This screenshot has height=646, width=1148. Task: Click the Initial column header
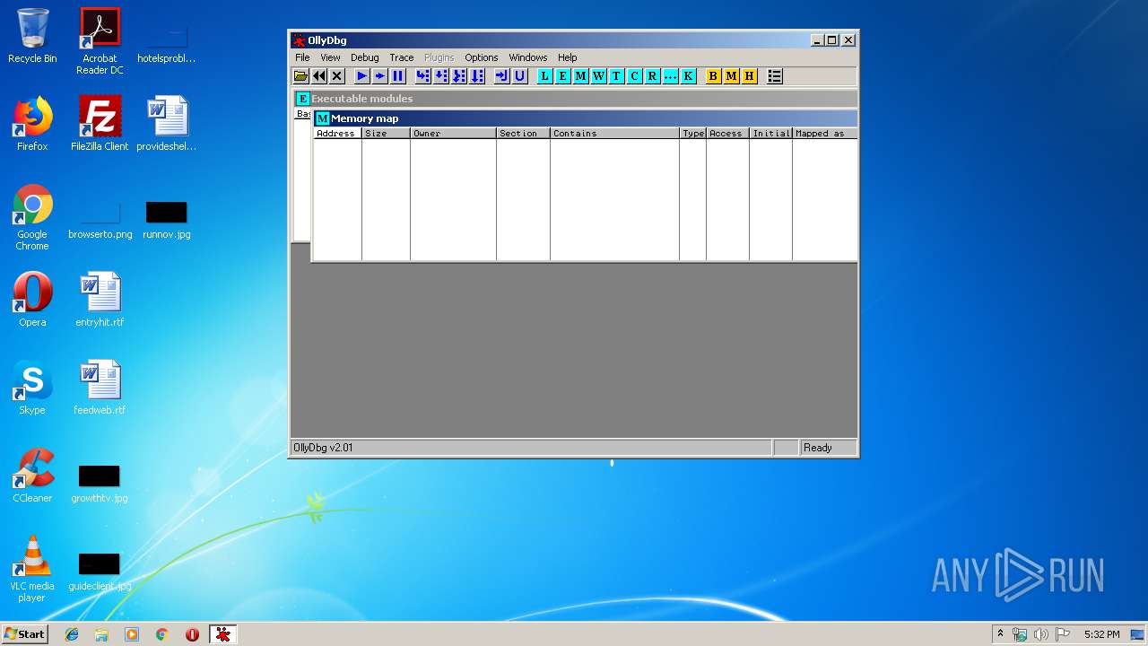(x=770, y=134)
